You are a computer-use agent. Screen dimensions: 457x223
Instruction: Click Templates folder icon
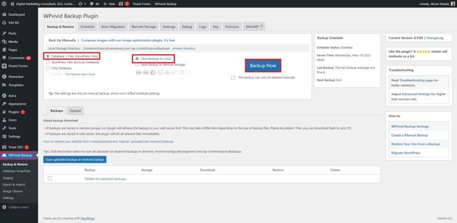click(4, 85)
